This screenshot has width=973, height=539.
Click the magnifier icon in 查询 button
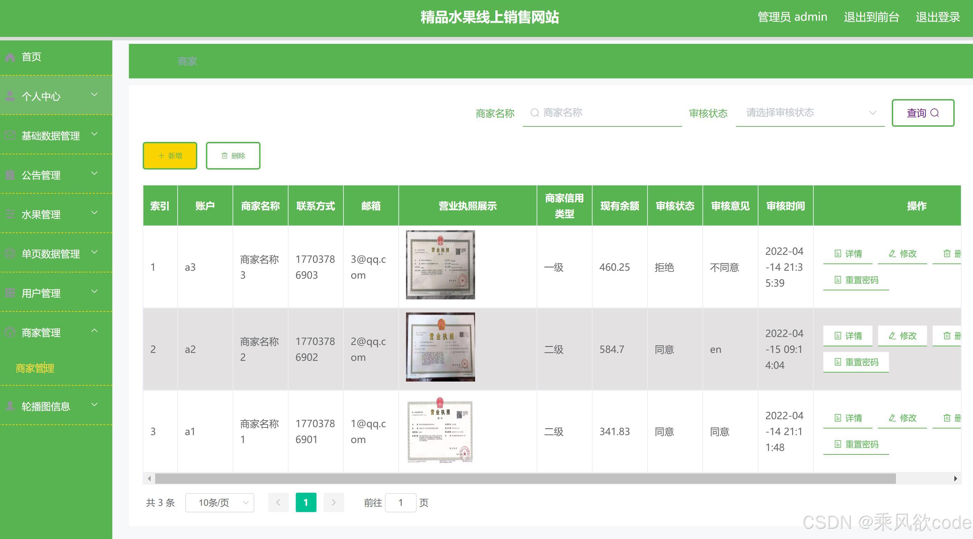(x=934, y=113)
